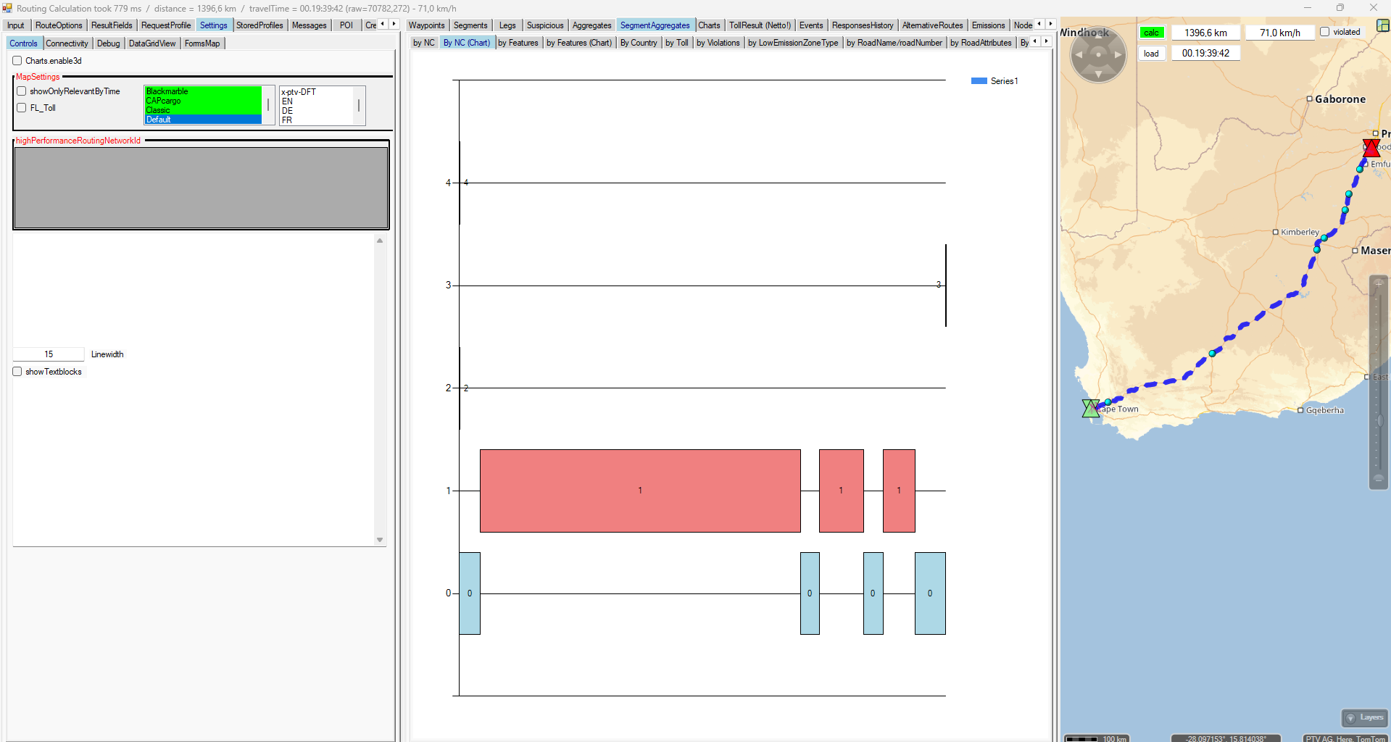
Task: Switch to by Features (Chart) tab
Action: coord(578,43)
